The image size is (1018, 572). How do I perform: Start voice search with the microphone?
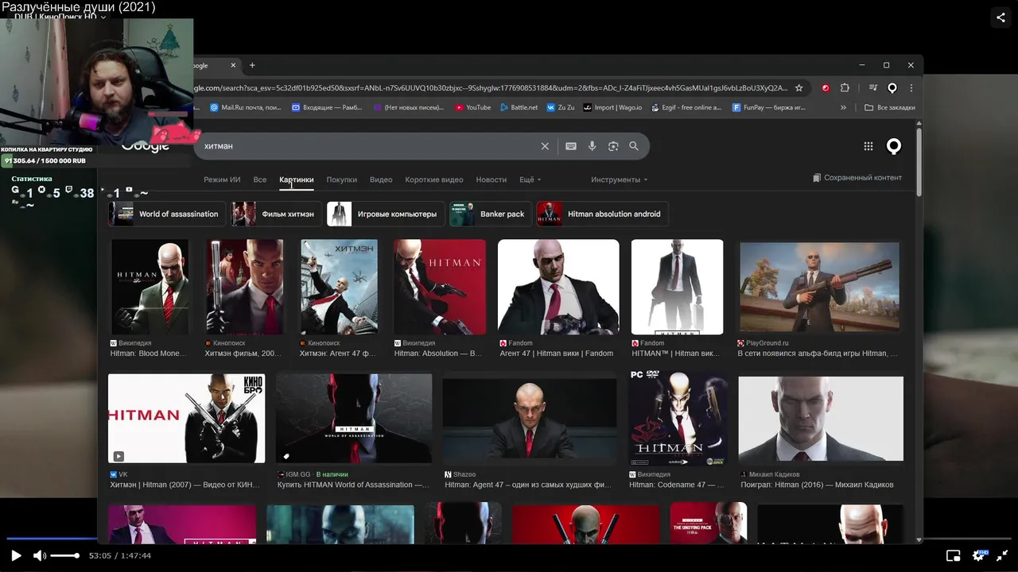pyautogui.click(x=592, y=146)
